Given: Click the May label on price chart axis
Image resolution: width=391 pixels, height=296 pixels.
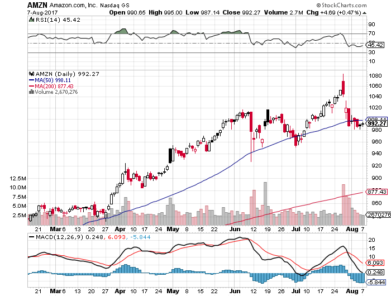Looking at the screenshot, I should pos(173,229).
